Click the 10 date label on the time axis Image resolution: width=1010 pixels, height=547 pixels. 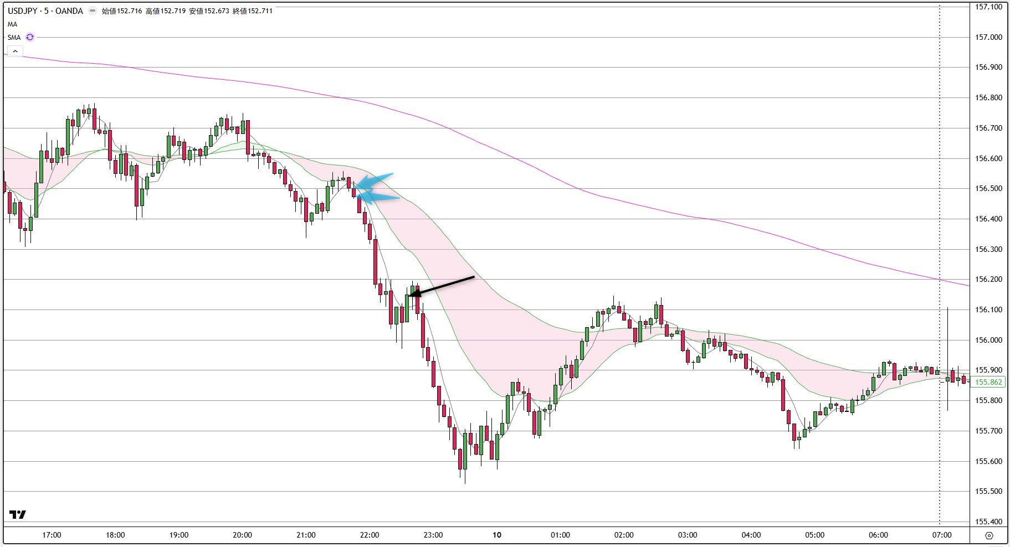pyautogui.click(x=496, y=535)
